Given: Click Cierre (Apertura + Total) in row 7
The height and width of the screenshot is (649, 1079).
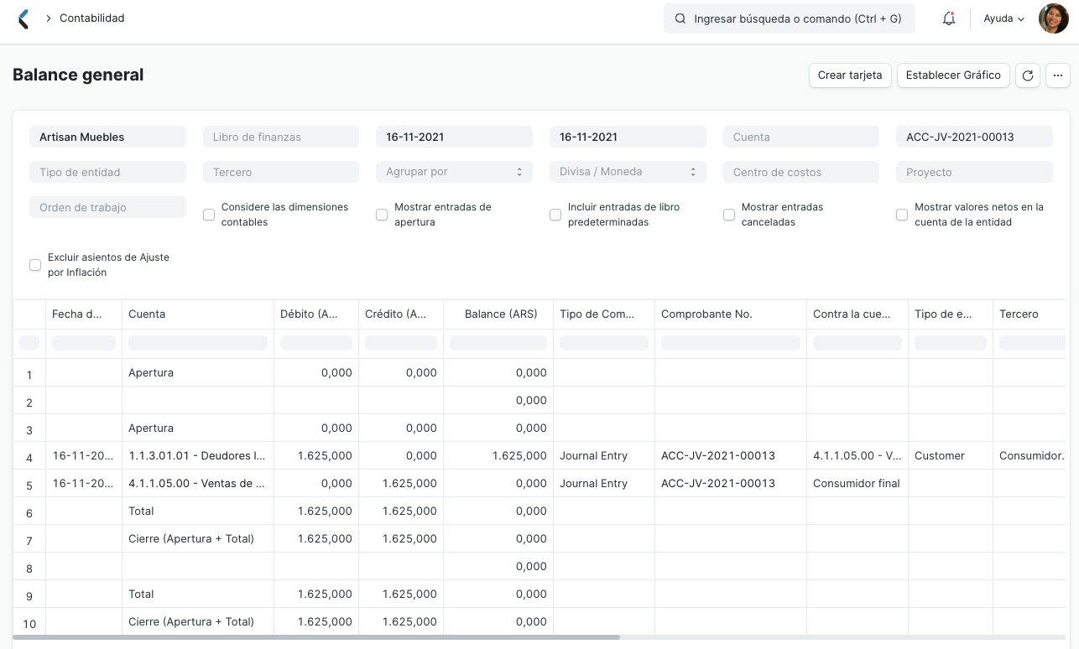Looking at the screenshot, I should coord(198,538).
